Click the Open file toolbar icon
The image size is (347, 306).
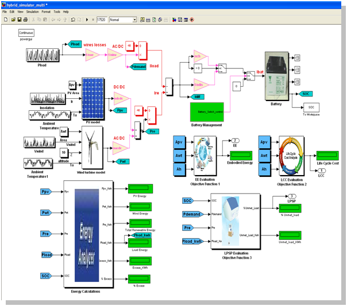12,20
